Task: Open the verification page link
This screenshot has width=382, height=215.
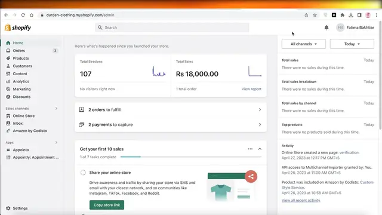Action: pos(349,153)
